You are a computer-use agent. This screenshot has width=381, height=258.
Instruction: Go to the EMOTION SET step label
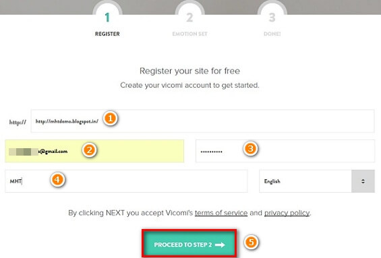tap(189, 34)
